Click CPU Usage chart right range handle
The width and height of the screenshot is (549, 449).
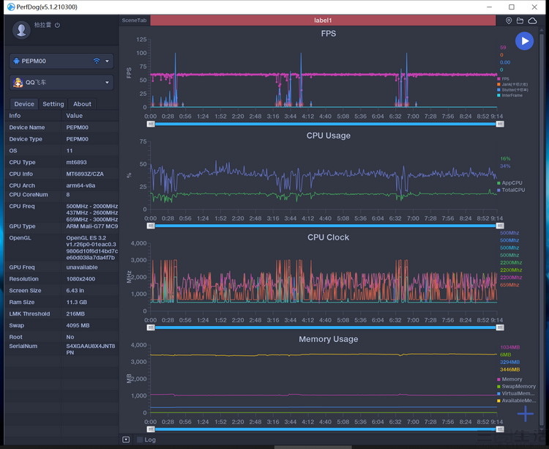point(500,226)
